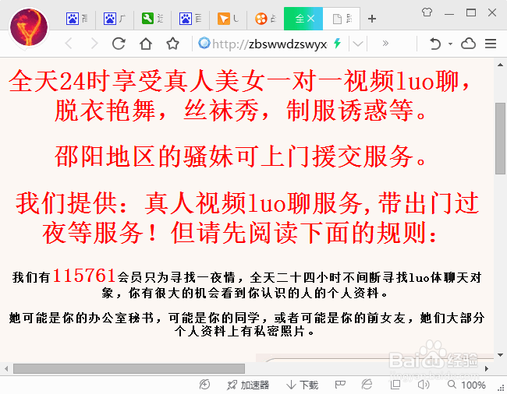The image size is (507, 394).
Task: Bookmark this page with the star icon
Action: [x=172, y=44]
